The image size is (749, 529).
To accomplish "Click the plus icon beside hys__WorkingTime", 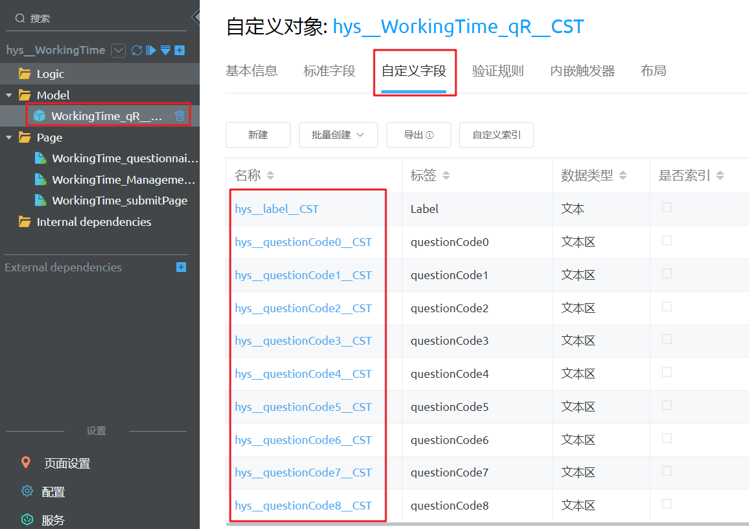I will click(x=180, y=50).
